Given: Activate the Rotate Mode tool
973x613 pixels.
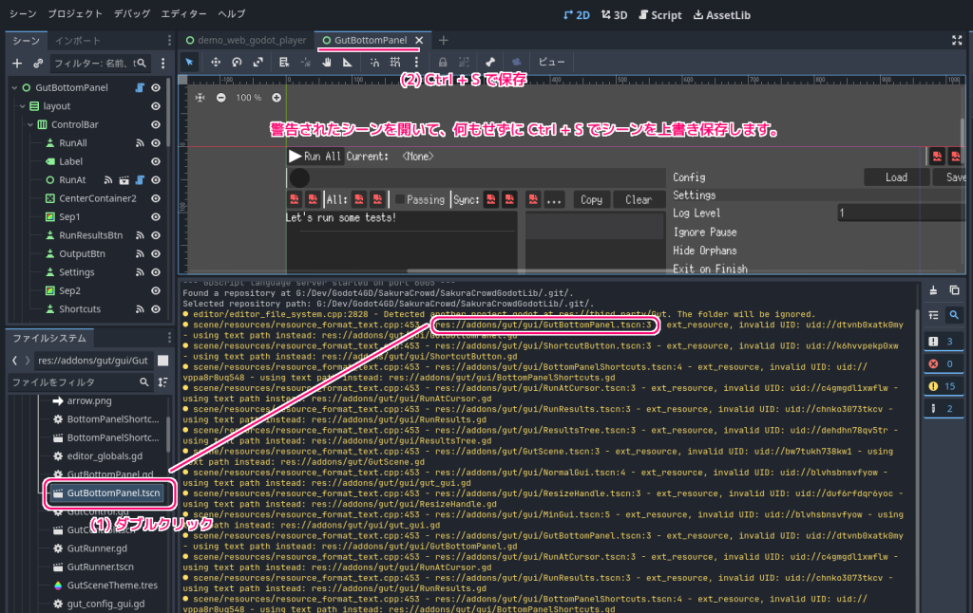Looking at the screenshot, I should 237,62.
